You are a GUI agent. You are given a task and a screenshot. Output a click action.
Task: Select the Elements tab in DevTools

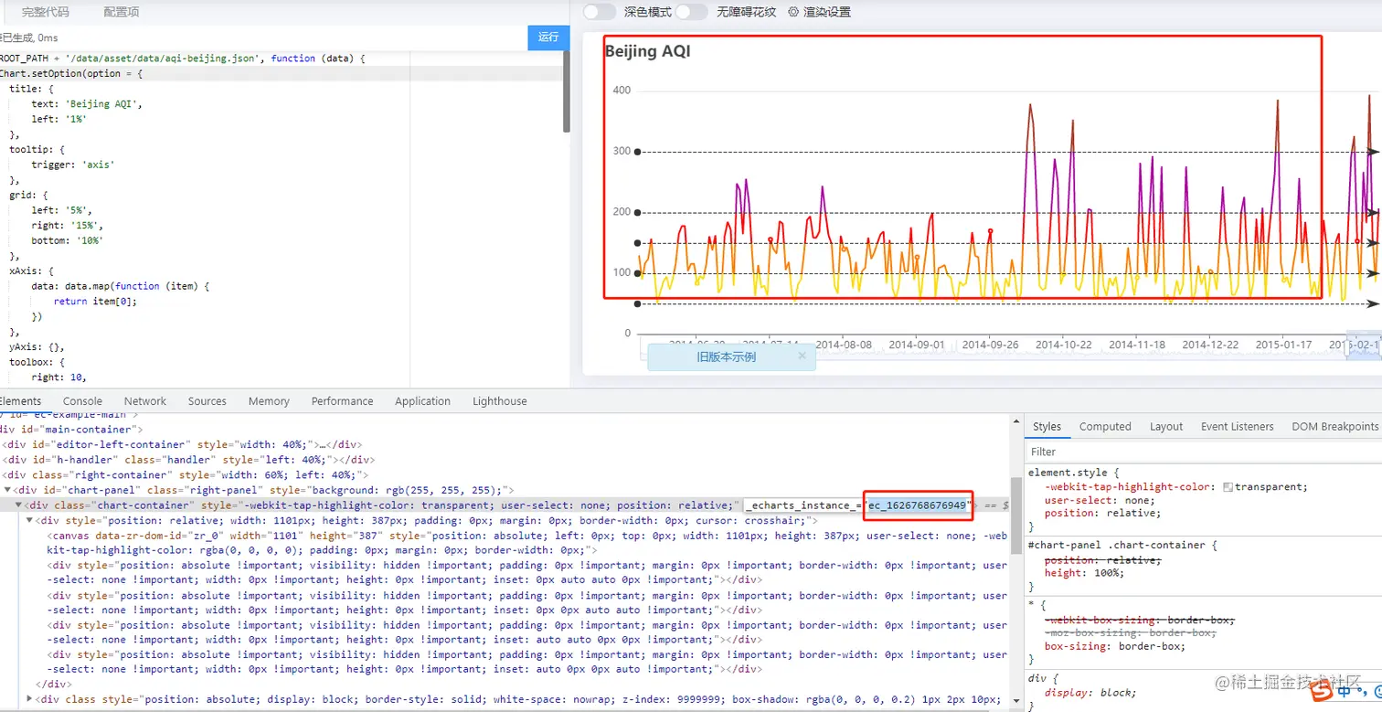(20, 401)
